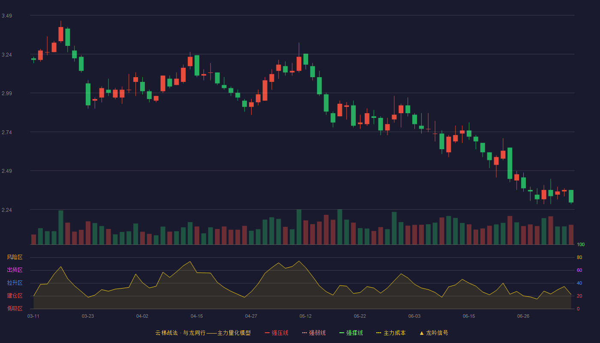Select the 拉升区 zone label
The image size is (600, 343).
(x=15, y=283)
